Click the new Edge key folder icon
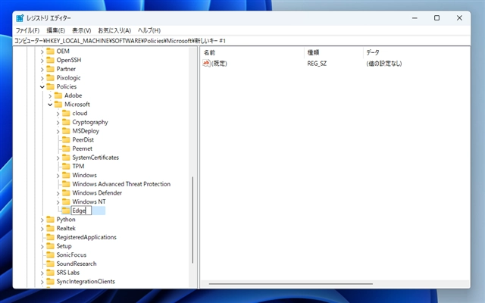This screenshot has width=485, height=303. (x=66, y=211)
